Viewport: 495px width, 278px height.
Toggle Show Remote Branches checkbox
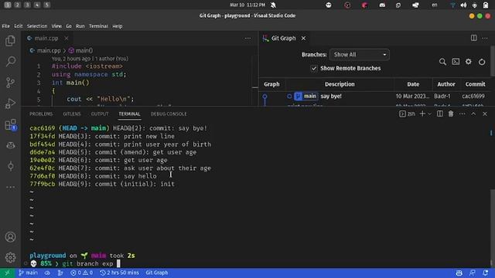click(314, 69)
